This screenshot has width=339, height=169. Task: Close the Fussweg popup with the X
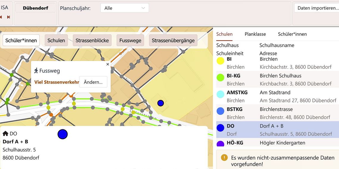click(108, 64)
